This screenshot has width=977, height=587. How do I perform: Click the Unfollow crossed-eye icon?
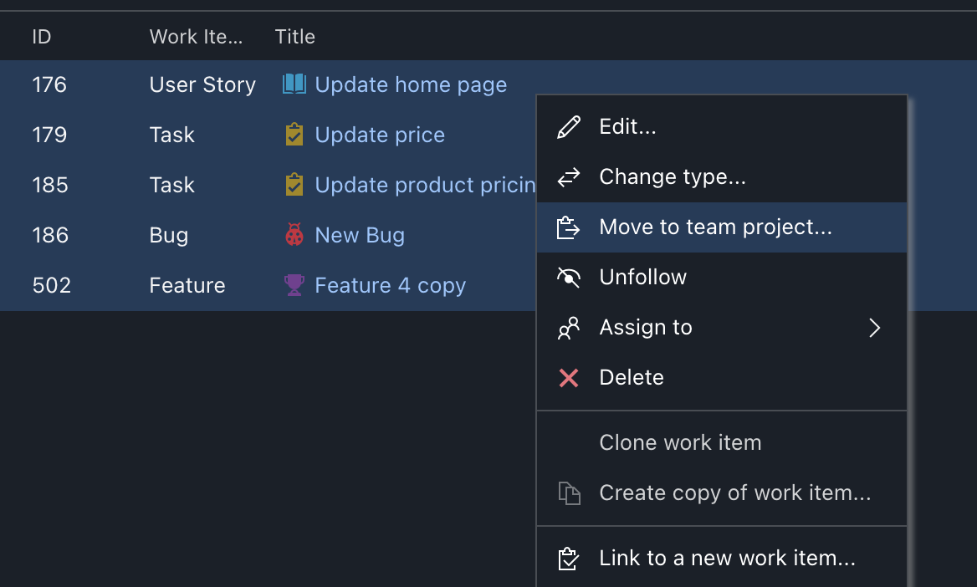[568, 277]
